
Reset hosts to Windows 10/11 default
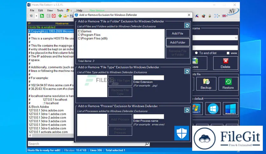tap(230, 109)
